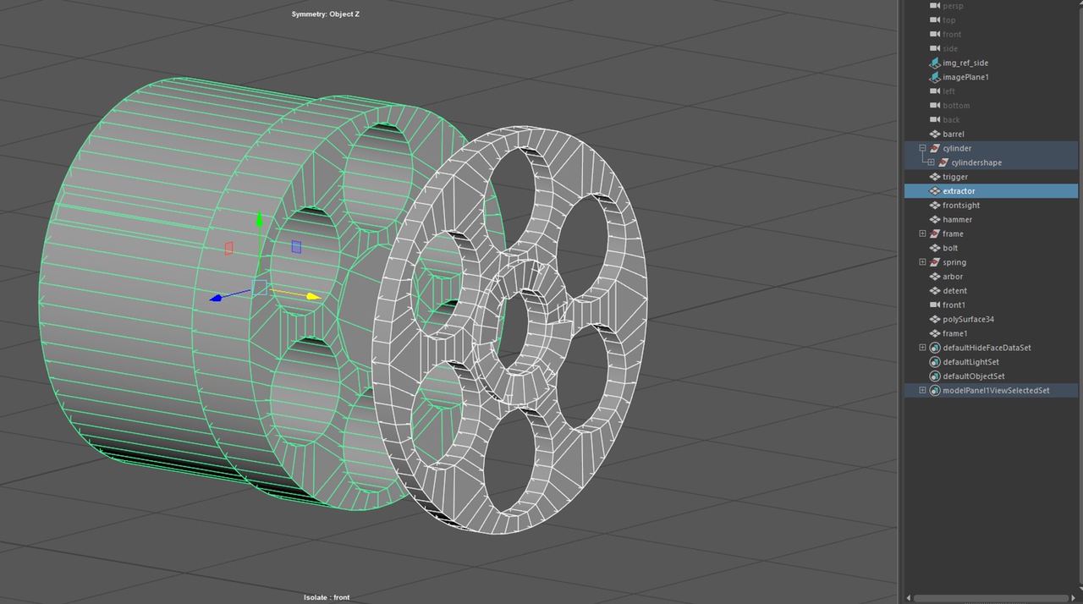The height and width of the screenshot is (604, 1083).
Task: Select frame1 in the outliner
Action: point(954,333)
